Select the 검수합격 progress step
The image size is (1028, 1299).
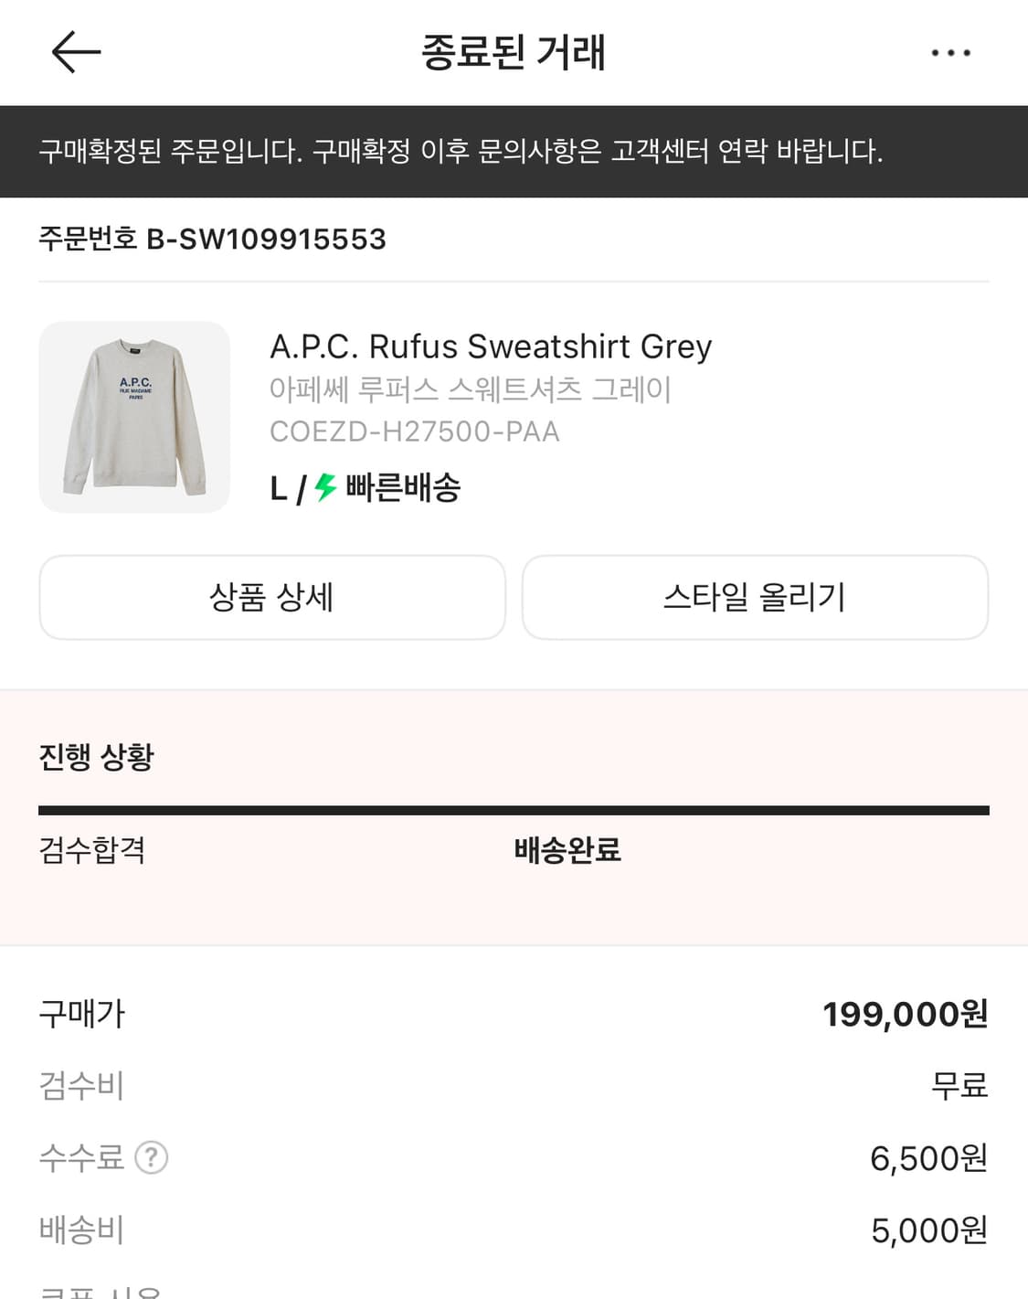coord(92,850)
